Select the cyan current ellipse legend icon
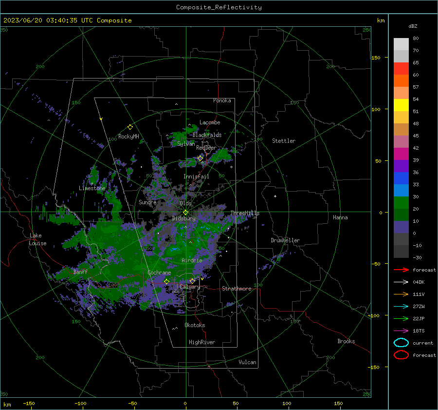 tap(401, 343)
